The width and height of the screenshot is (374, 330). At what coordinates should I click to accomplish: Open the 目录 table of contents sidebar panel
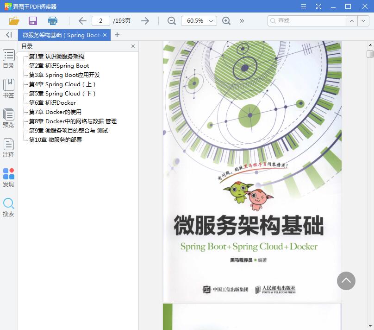(x=9, y=59)
